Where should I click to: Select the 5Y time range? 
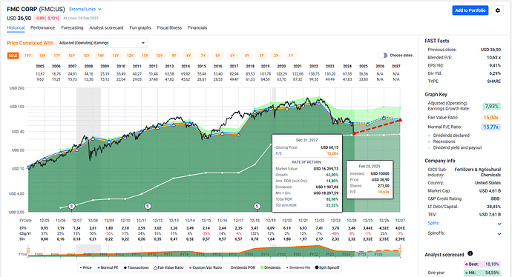[x=232, y=56]
